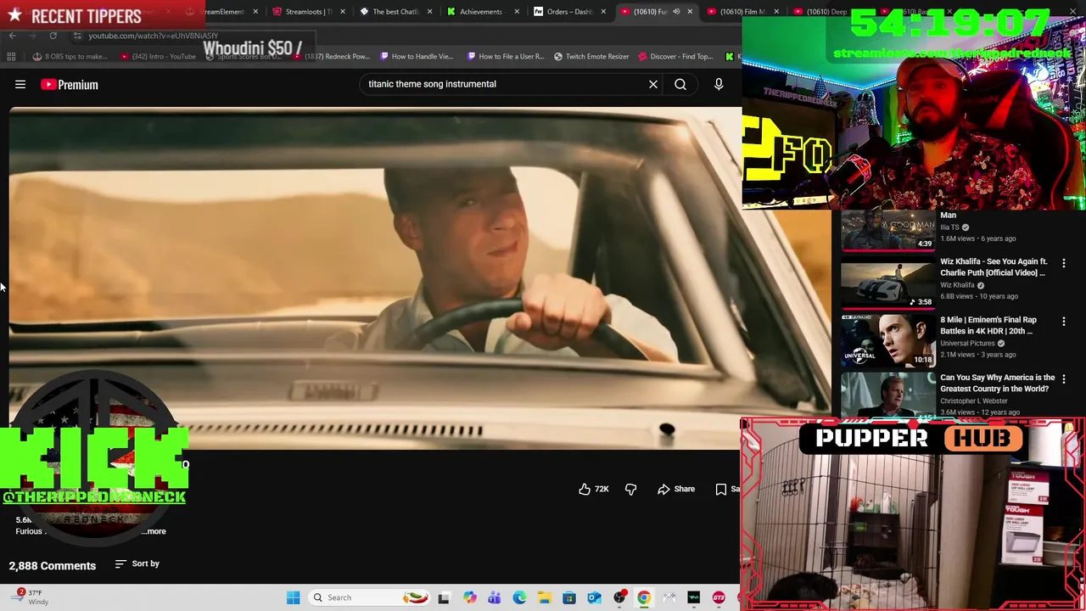Open Microsoft Edge on the taskbar
The height and width of the screenshot is (611, 1086).
tap(519, 597)
